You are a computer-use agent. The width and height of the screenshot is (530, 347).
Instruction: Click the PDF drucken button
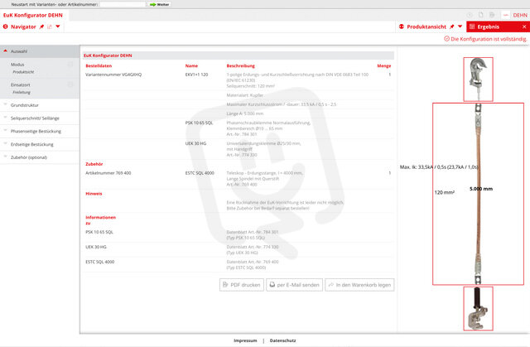pos(242,284)
